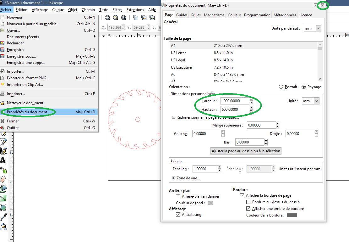Click the Gauche margin input field
349x242 pixels.
207,134
